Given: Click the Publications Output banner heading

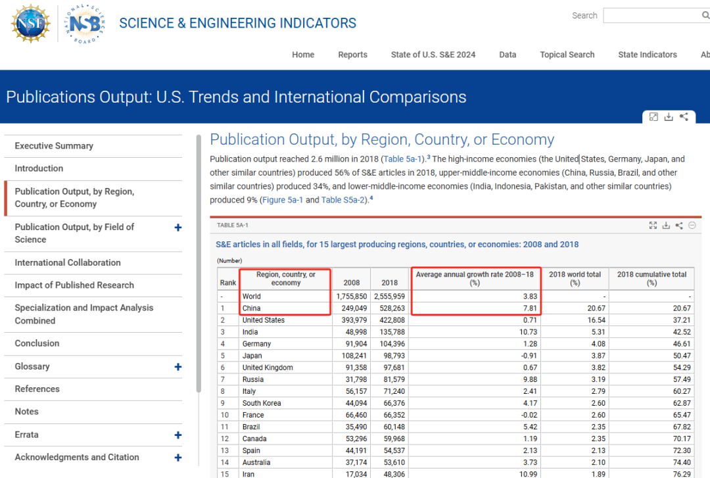Looking at the screenshot, I should coord(236,97).
